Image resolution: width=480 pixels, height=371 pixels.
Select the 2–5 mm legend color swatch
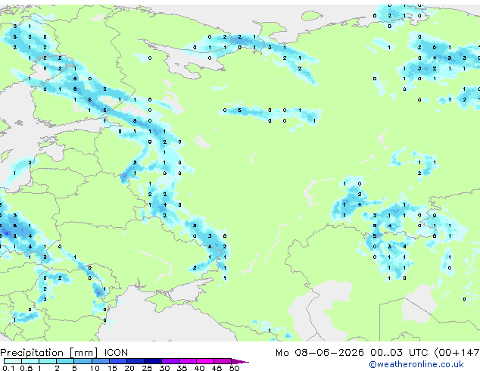point(65,361)
